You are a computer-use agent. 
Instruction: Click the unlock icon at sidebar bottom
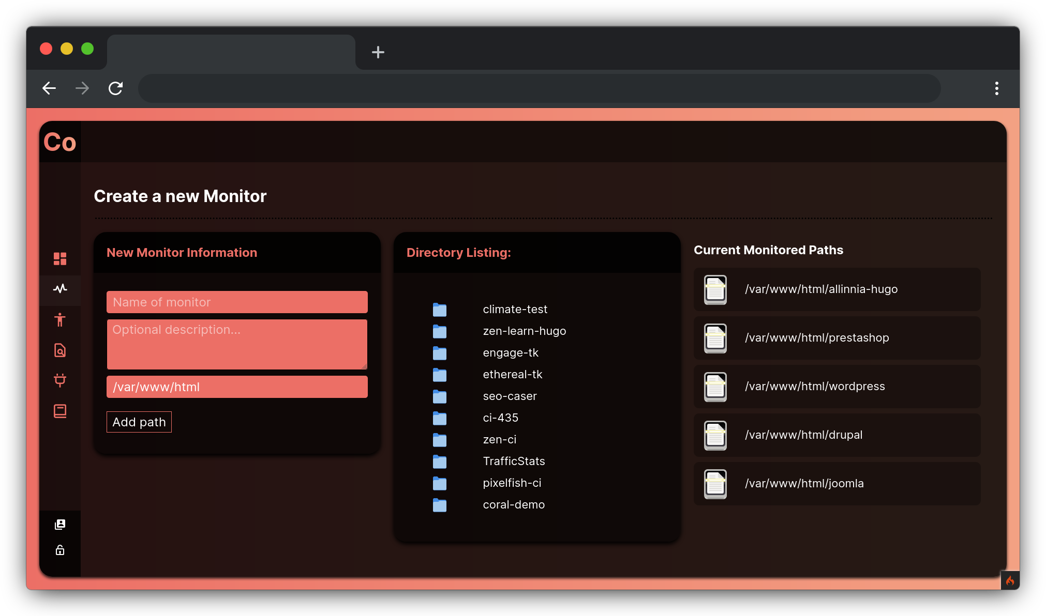59,550
